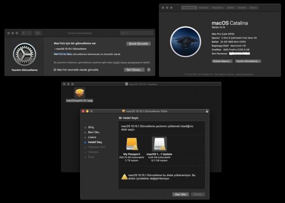Click the back arrow in Yazılım Güncelleme window
This screenshot has width=285, height=203.
[x=24, y=33]
